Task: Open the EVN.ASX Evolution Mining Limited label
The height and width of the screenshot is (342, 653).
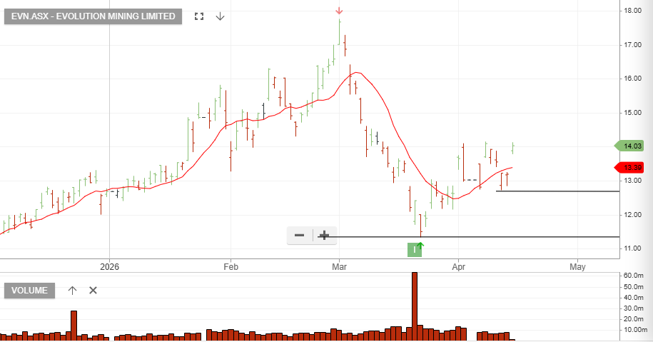Action: click(x=93, y=16)
